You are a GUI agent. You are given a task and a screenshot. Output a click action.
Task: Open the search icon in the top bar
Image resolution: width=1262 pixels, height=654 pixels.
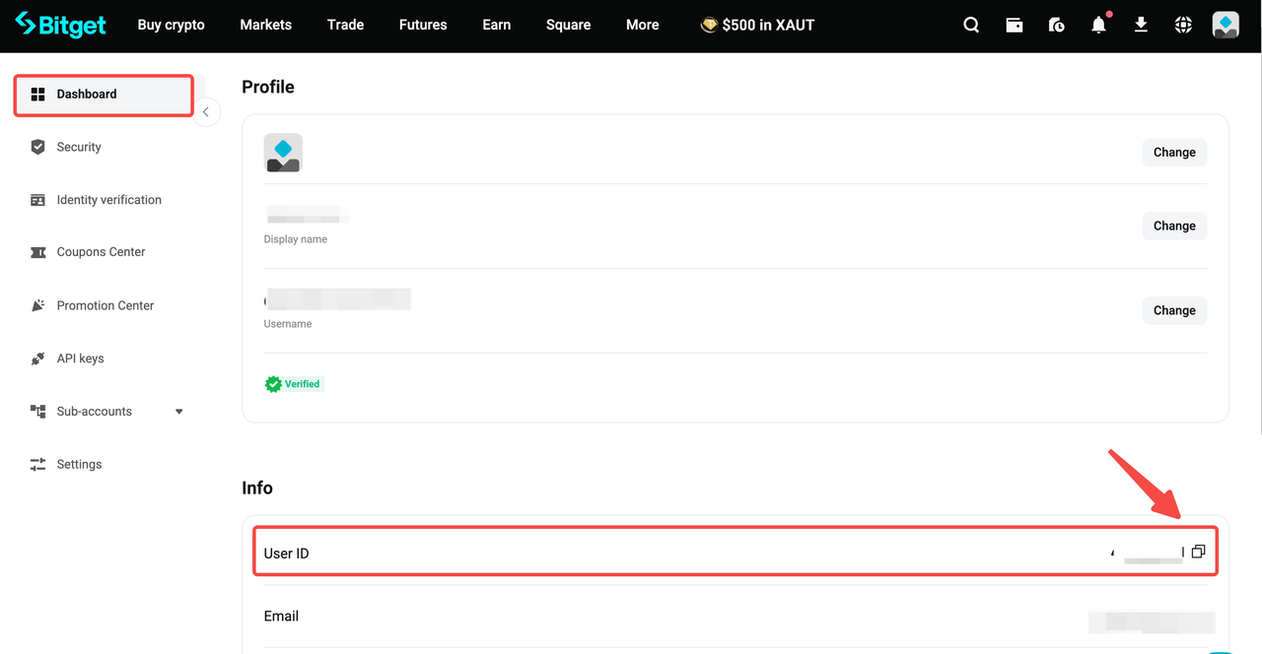[971, 25]
